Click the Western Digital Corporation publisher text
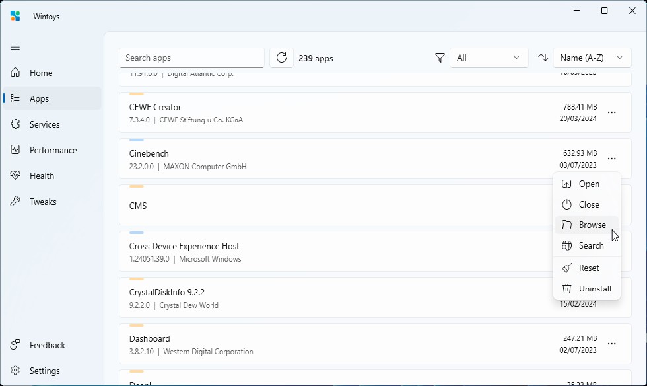Viewport: 647px width, 386px height. tap(208, 352)
